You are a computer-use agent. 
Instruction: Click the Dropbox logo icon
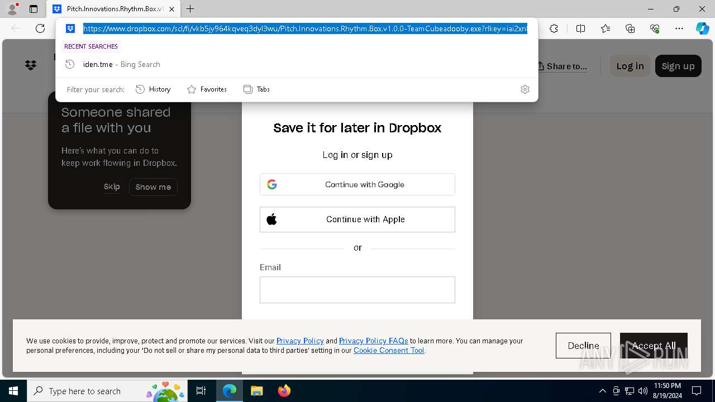point(31,65)
